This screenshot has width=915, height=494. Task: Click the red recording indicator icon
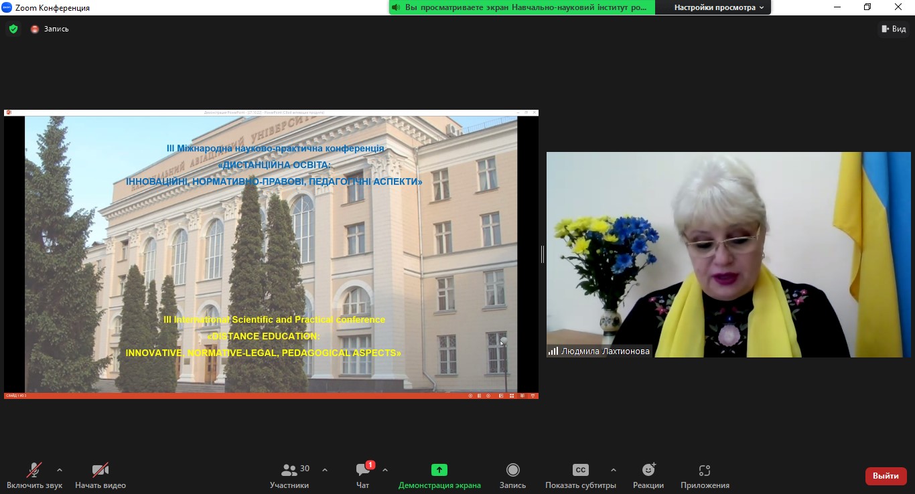[35, 29]
